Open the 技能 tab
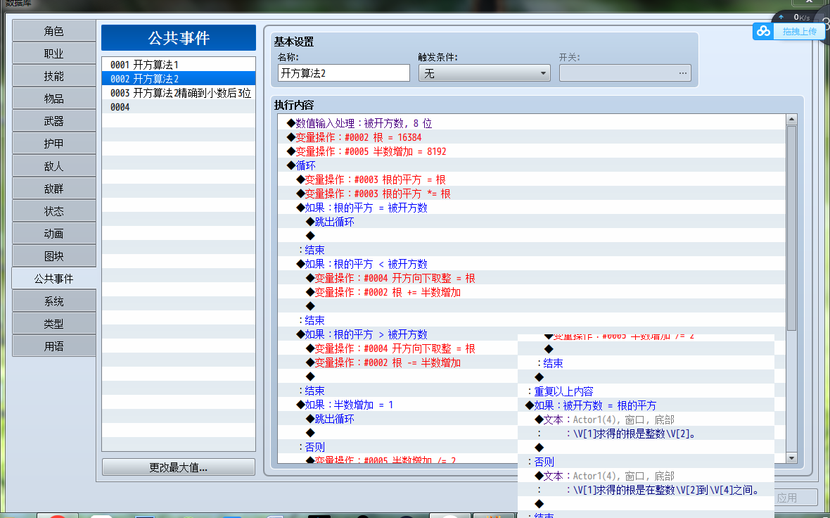The width and height of the screenshot is (830, 518). 54,76
